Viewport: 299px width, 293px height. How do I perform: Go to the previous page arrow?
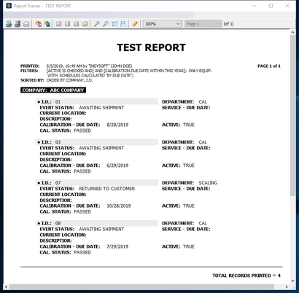(68, 24)
